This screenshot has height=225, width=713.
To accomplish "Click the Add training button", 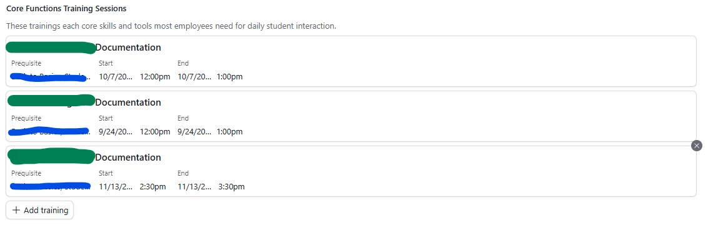I will click(x=39, y=210).
